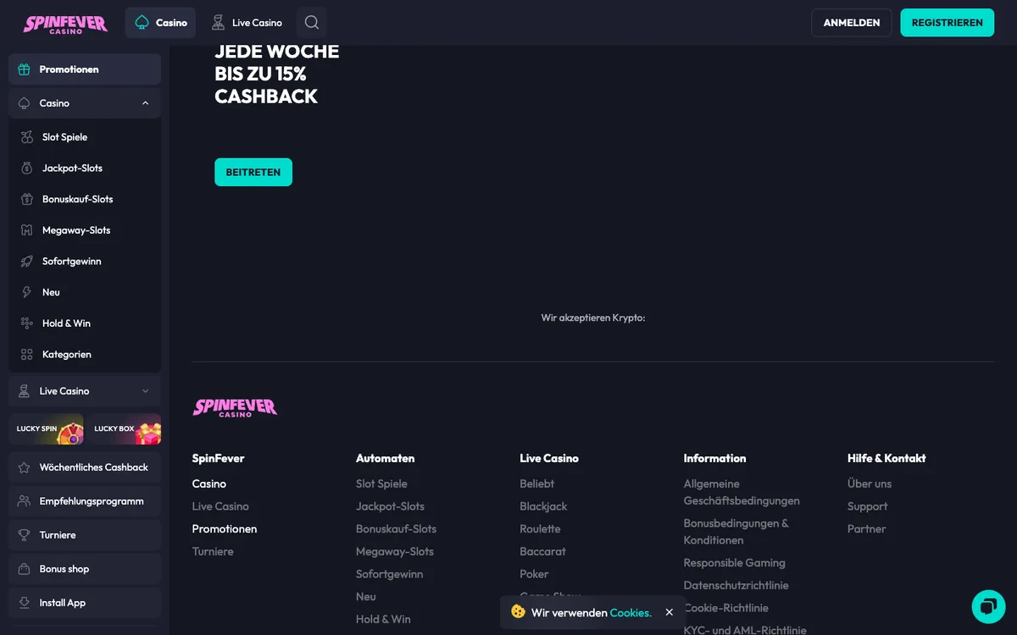
Task: Select Install App in the sidebar
Action: (x=85, y=603)
